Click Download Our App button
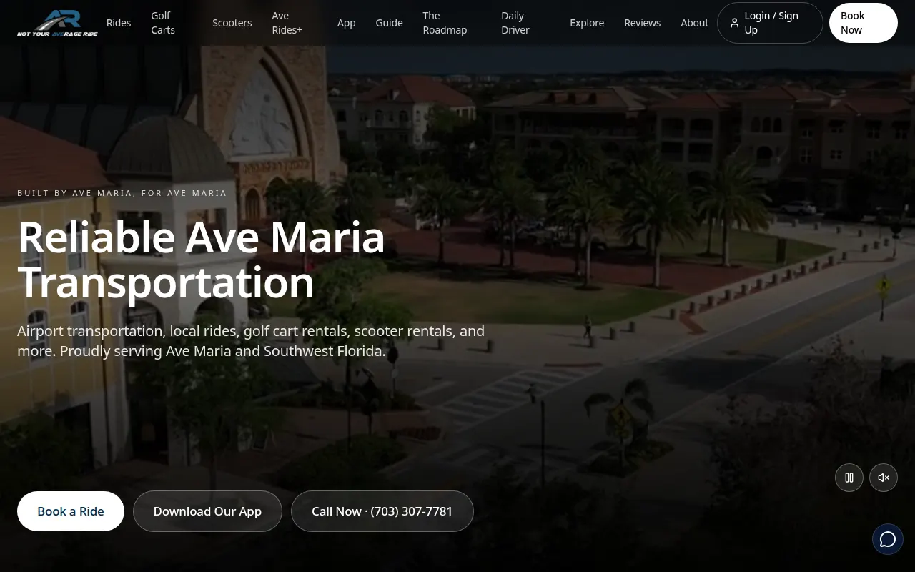The width and height of the screenshot is (915, 572). (x=207, y=511)
